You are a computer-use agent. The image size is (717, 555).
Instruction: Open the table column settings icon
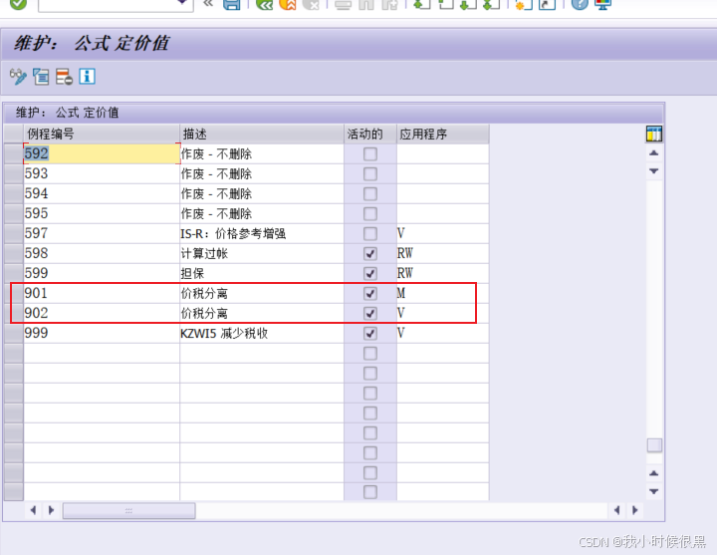(x=654, y=135)
